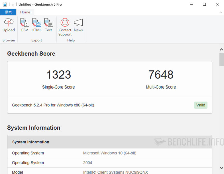Click the Single-Core Score label
The width and height of the screenshot is (224, 174).
[58, 87]
